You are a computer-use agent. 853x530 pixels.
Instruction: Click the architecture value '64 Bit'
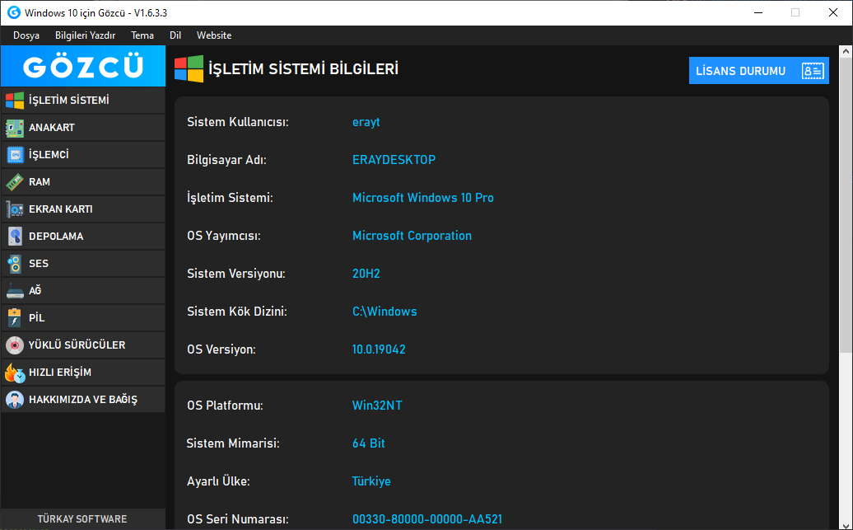[368, 443]
